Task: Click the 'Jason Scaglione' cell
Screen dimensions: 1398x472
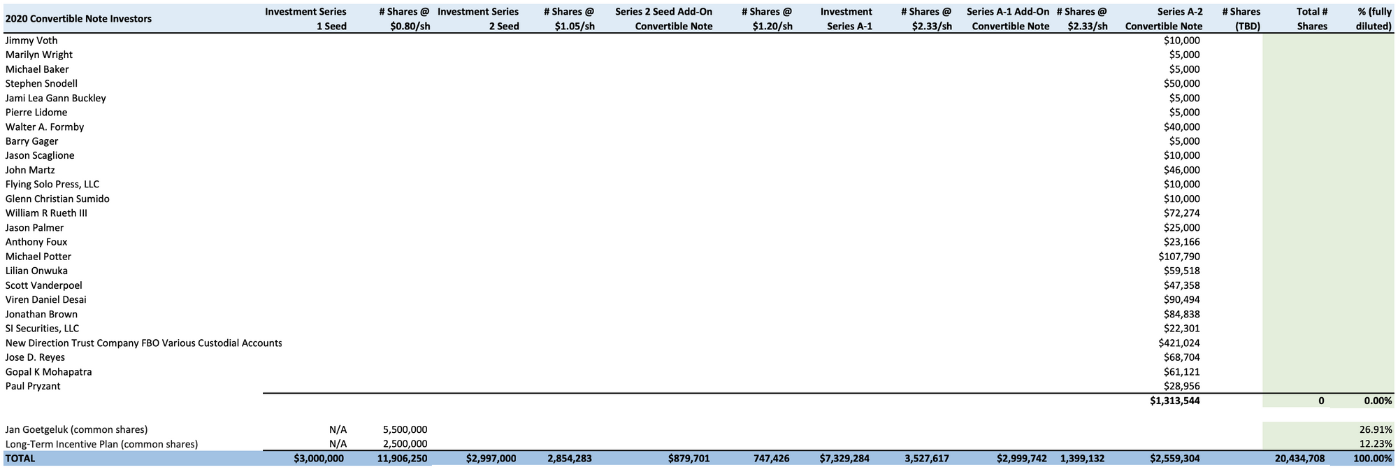Action: tap(40, 155)
